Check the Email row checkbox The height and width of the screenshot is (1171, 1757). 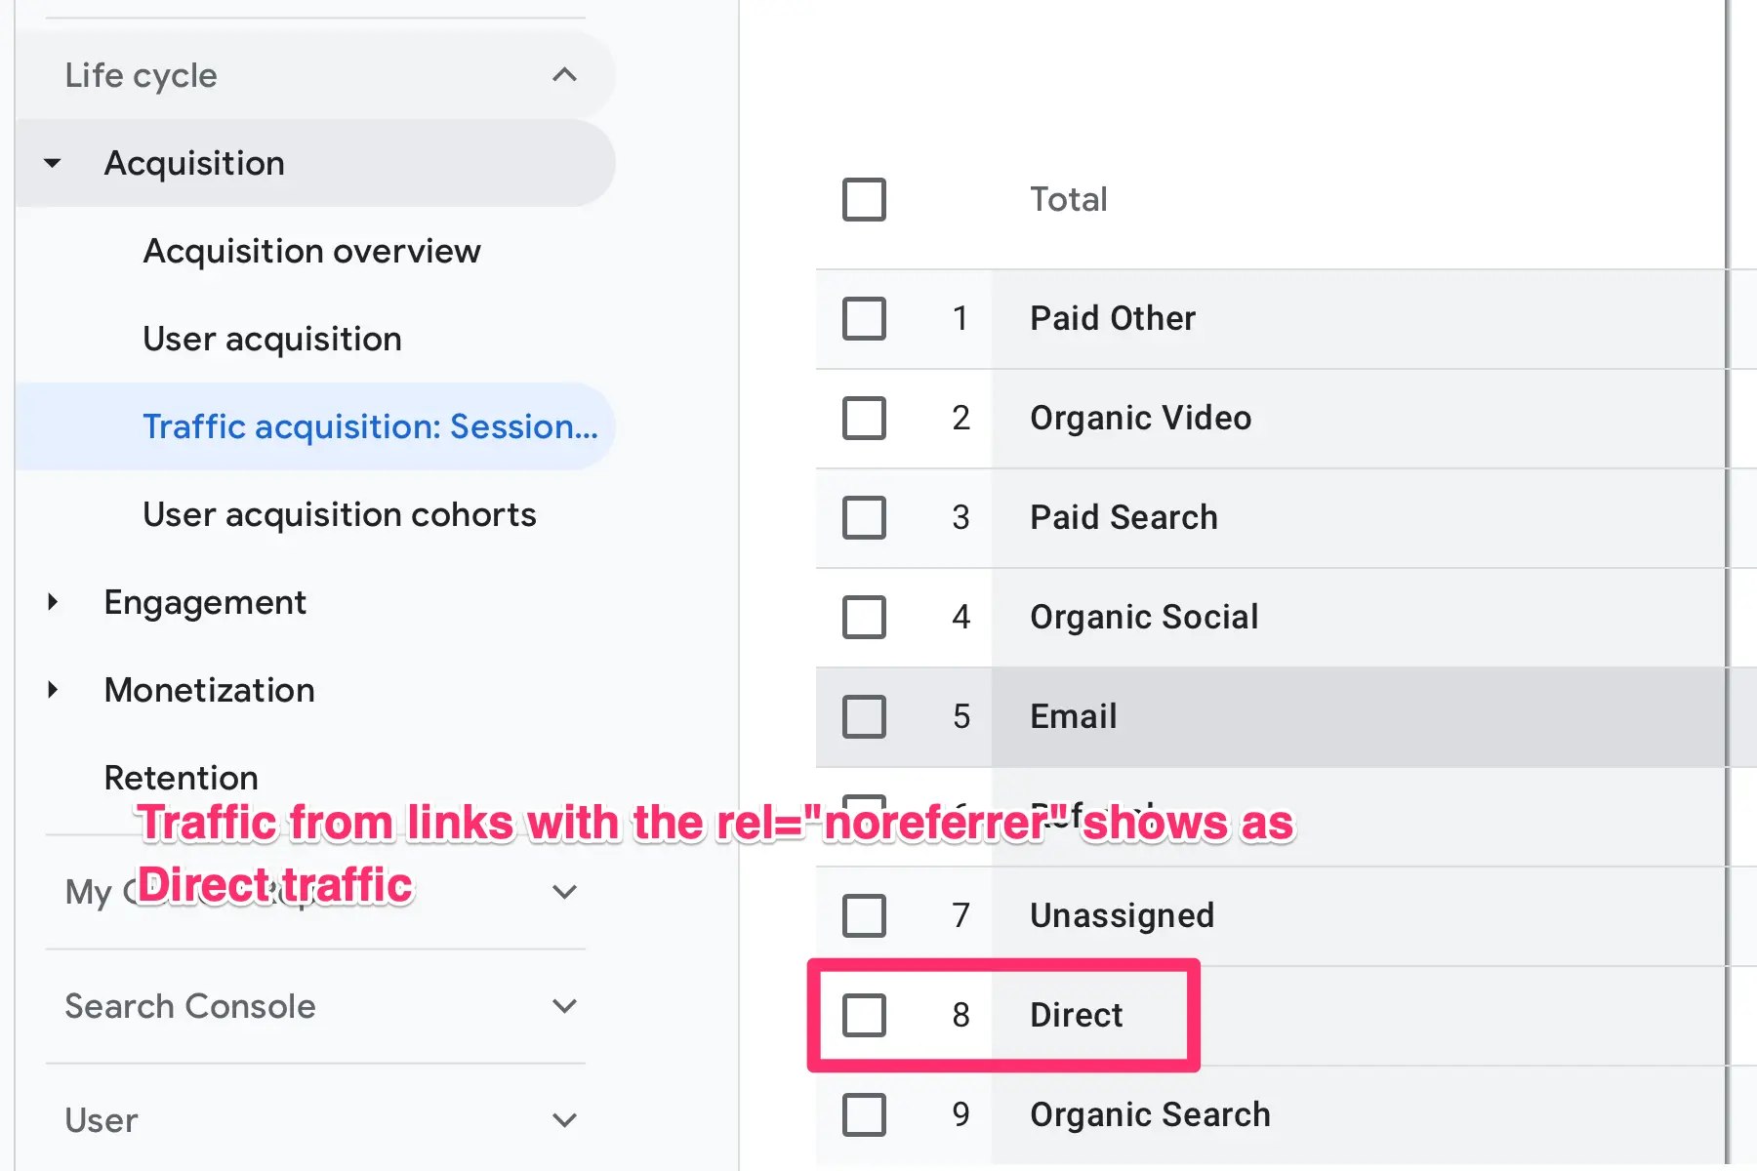(x=864, y=716)
